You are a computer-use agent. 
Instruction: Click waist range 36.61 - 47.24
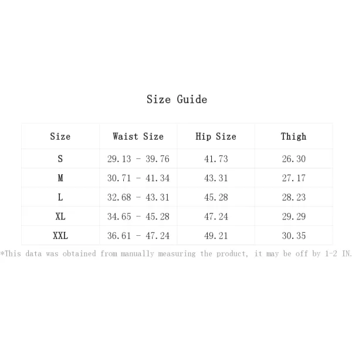click(x=138, y=236)
